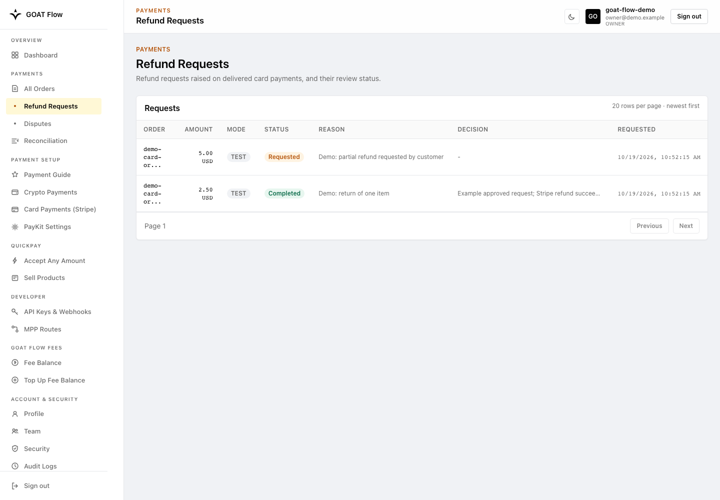Click the API Keys & Webhooks key icon
The image size is (720, 500).
[x=15, y=311]
